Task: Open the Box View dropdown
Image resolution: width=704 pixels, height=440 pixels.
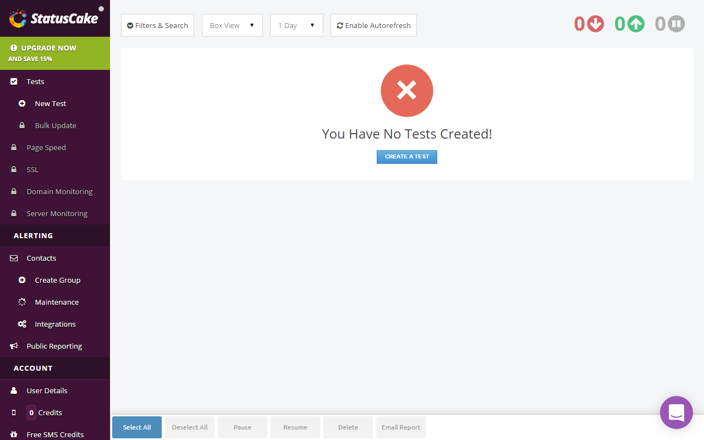Action: pos(232,25)
